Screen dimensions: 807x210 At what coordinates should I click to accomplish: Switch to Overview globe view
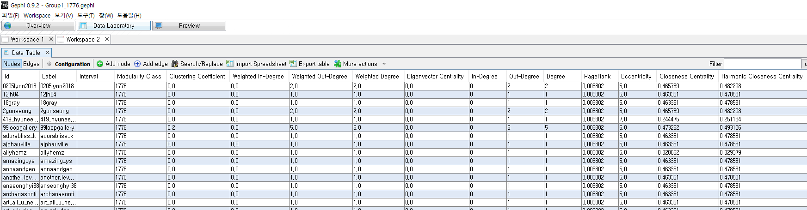coord(38,26)
